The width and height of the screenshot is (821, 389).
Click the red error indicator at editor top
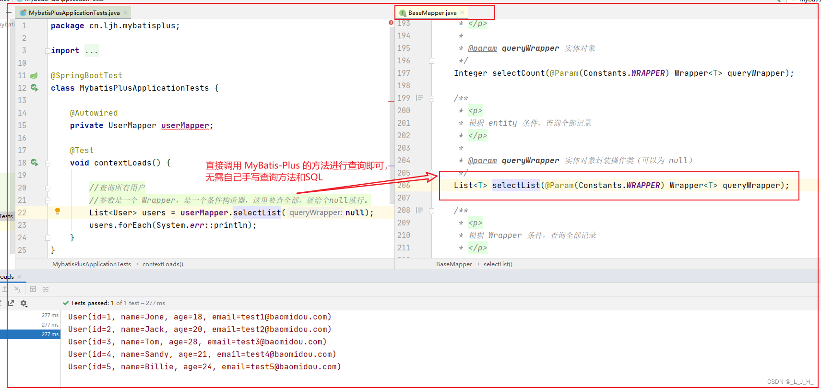click(x=391, y=23)
